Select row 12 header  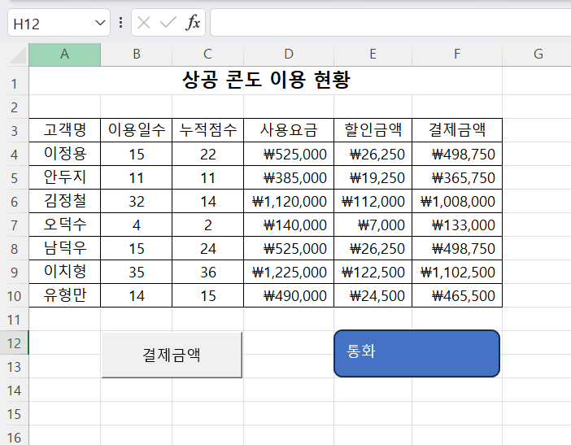pos(14,342)
